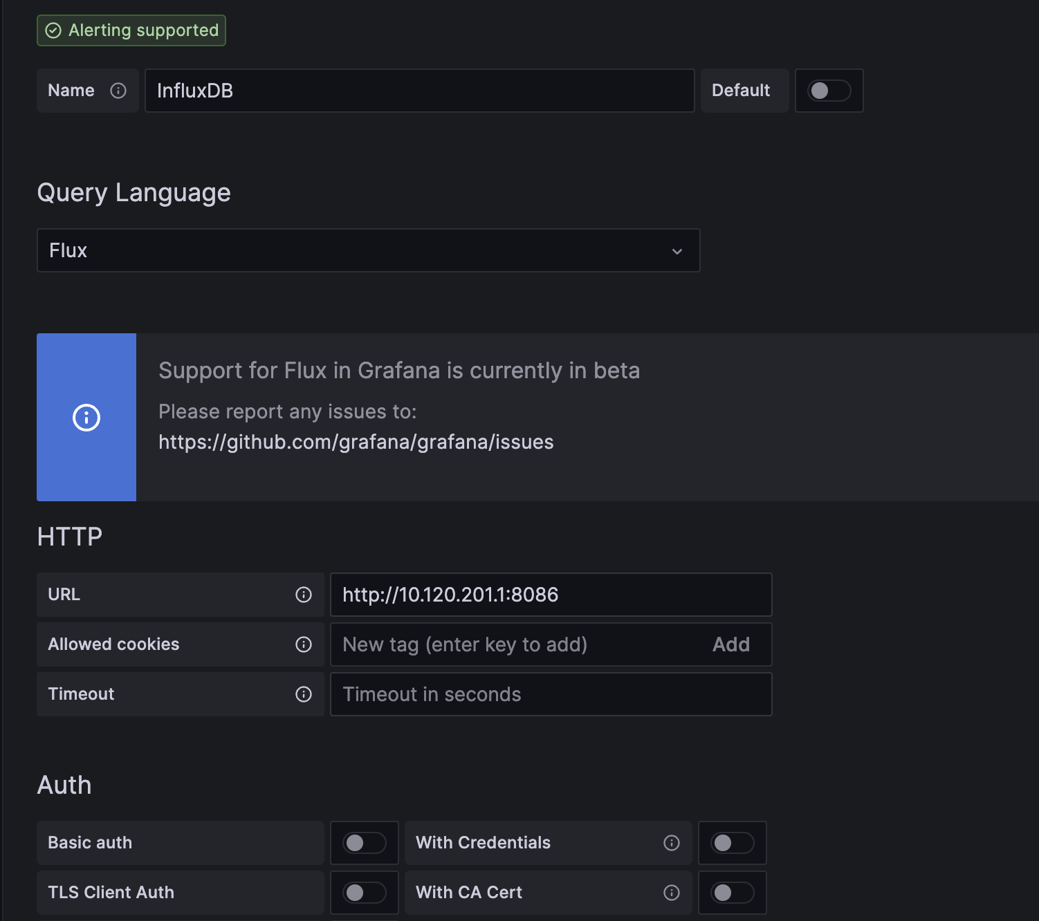
Task: Click the Timeout in seconds input
Action: point(551,694)
